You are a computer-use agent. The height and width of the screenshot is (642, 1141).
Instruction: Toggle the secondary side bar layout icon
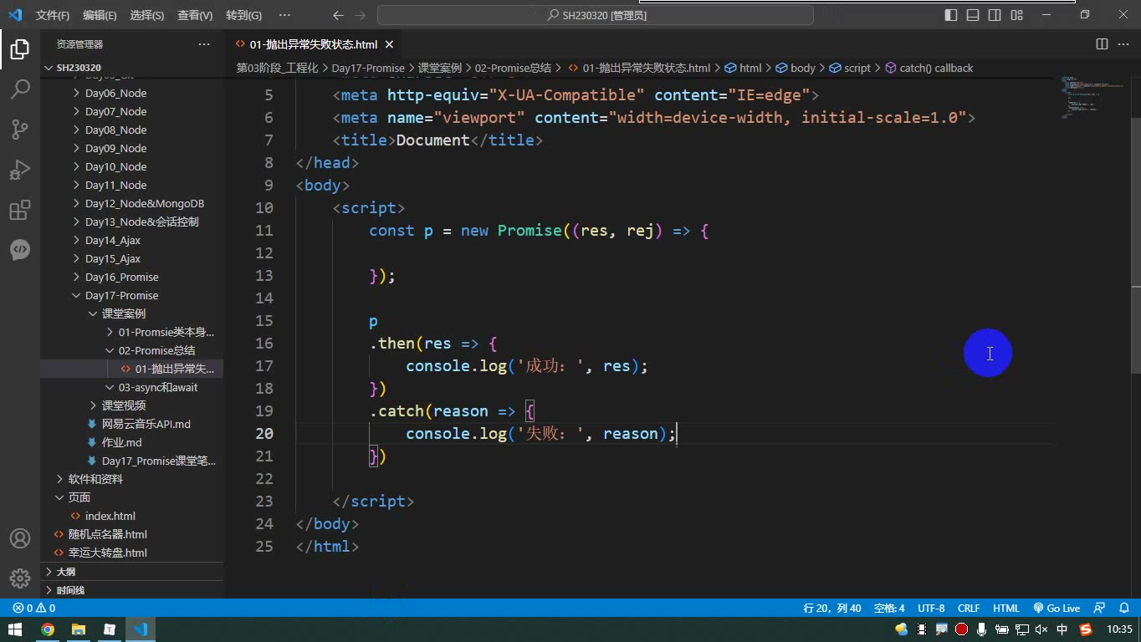coord(995,15)
